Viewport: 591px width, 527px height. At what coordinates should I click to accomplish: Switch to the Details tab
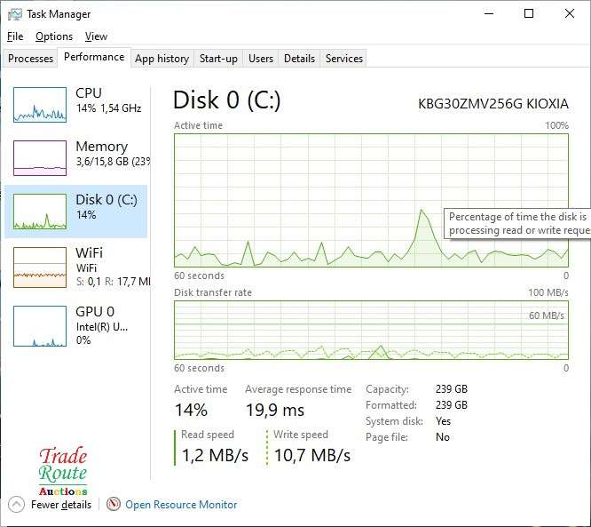pyautogui.click(x=299, y=59)
